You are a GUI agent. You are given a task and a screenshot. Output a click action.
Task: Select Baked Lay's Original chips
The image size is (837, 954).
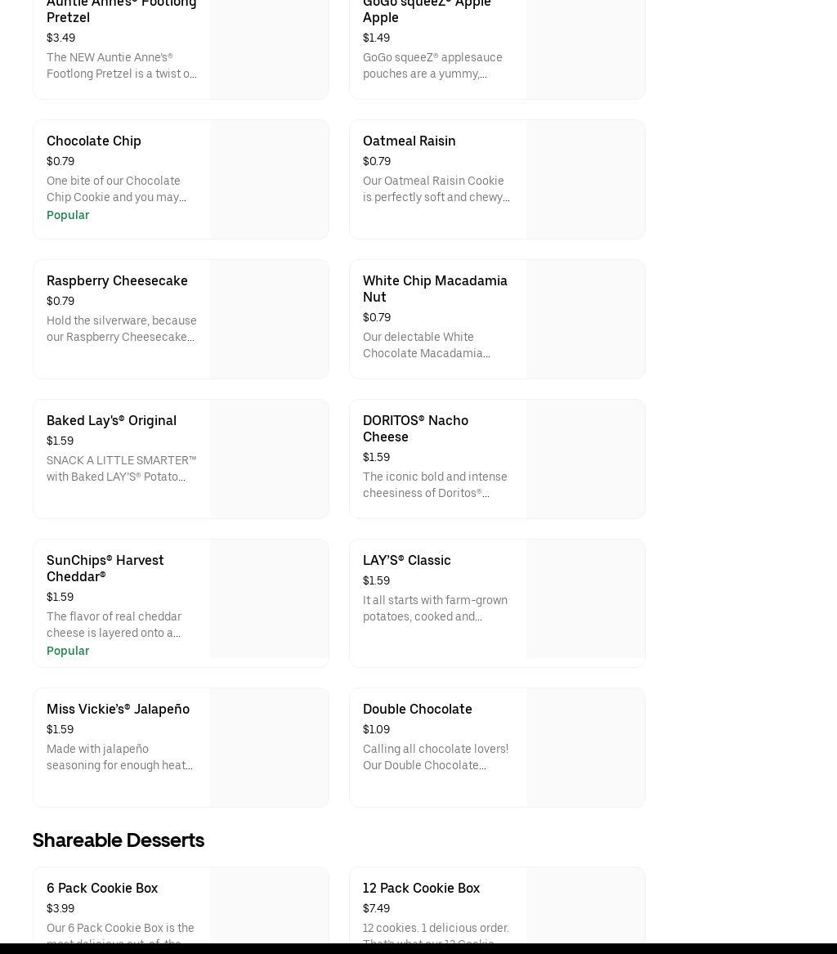click(x=111, y=421)
